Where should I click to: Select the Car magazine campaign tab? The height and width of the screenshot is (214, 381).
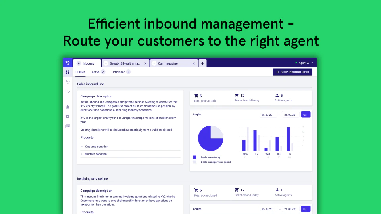coord(173,63)
